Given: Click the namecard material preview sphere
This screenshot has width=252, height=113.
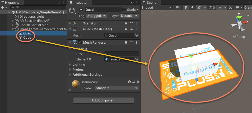Looking at the screenshot, I should pyautogui.click(x=76, y=84).
